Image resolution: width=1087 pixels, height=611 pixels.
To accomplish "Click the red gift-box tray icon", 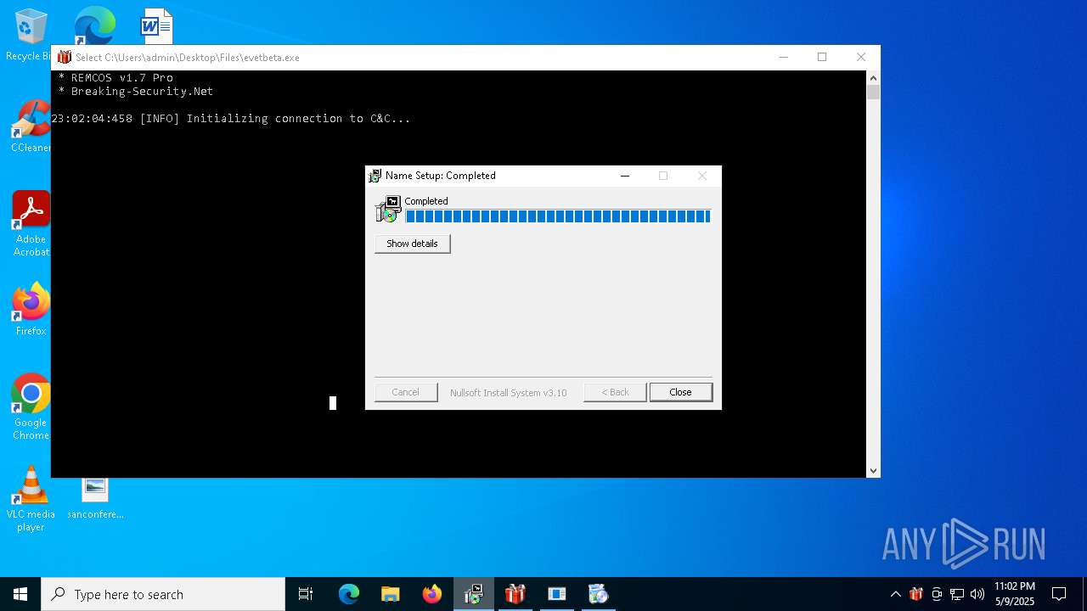I will tap(916, 594).
